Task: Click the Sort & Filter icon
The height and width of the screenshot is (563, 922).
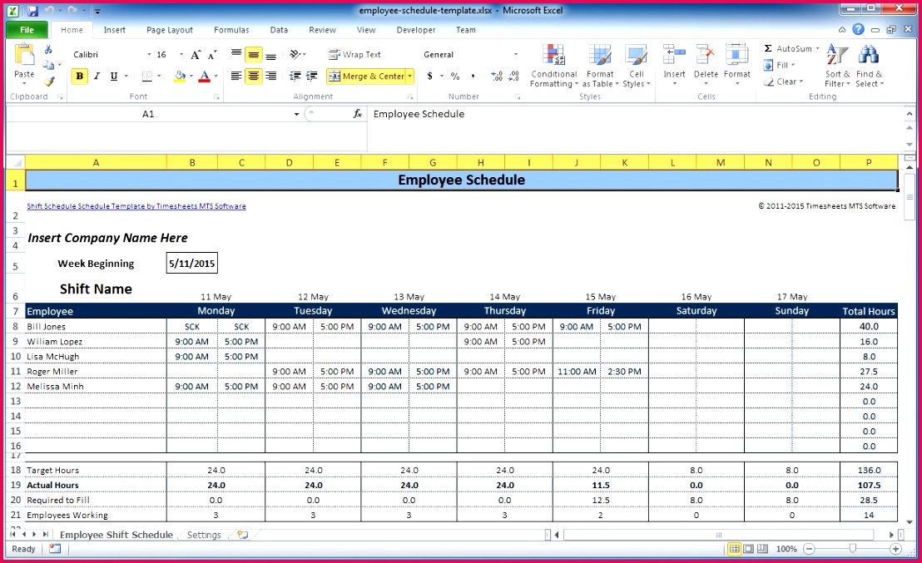Action: pyautogui.click(x=838, y=65)
